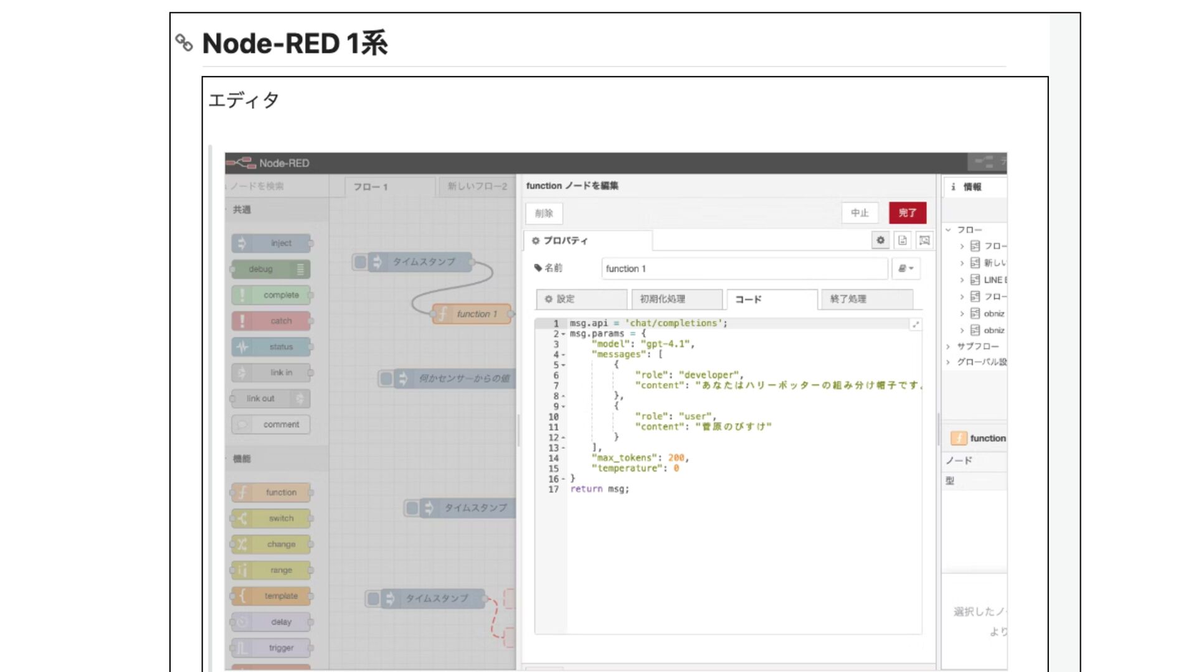Select the template node in palette
Viewport: 1196px width, 672px height.
click(272, 596)
